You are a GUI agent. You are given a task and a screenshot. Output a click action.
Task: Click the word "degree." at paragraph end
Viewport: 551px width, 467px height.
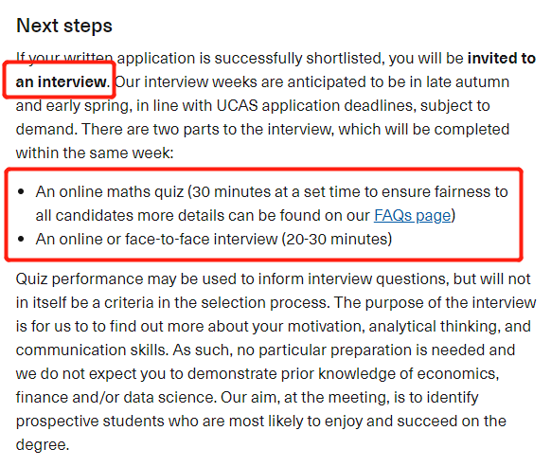[43, 445]
